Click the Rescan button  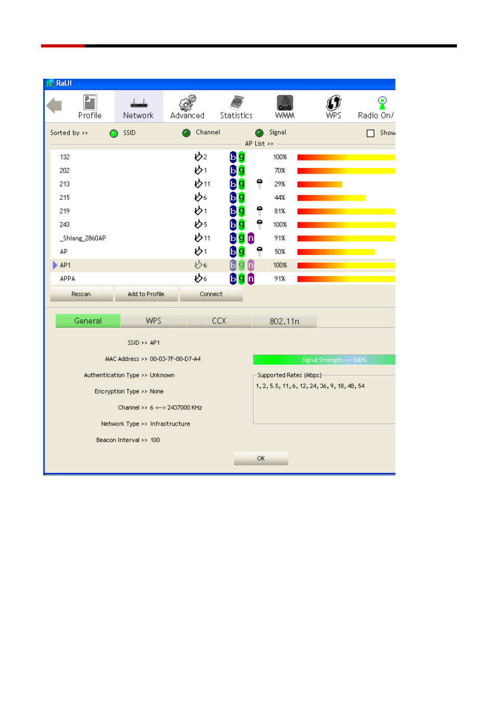tap(81, 294)
